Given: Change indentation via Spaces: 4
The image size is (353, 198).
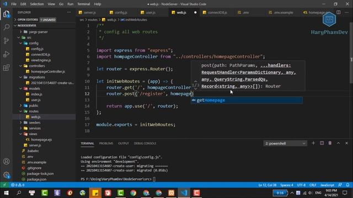Looking at the screenshot, I should point(287,185).
